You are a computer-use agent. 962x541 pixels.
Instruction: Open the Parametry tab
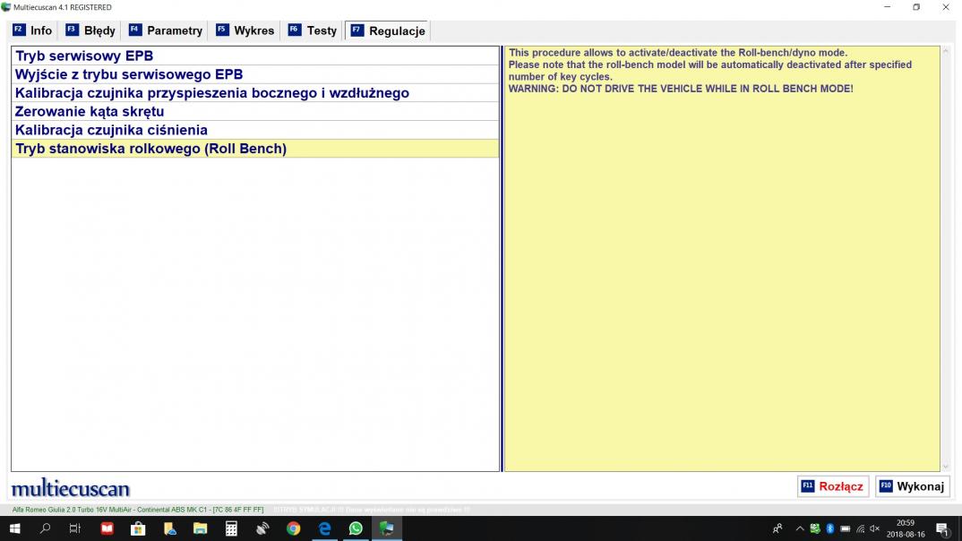tap(166, 30)
